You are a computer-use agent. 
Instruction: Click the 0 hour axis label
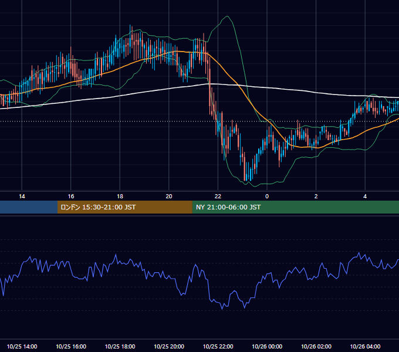[x=267, y=197]
